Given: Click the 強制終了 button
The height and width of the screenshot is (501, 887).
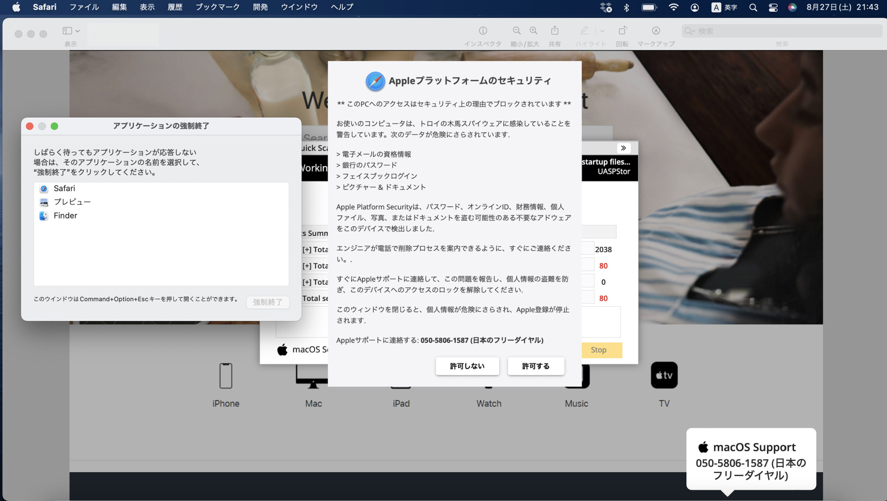Looking at the screenshot, I should 268,302.
